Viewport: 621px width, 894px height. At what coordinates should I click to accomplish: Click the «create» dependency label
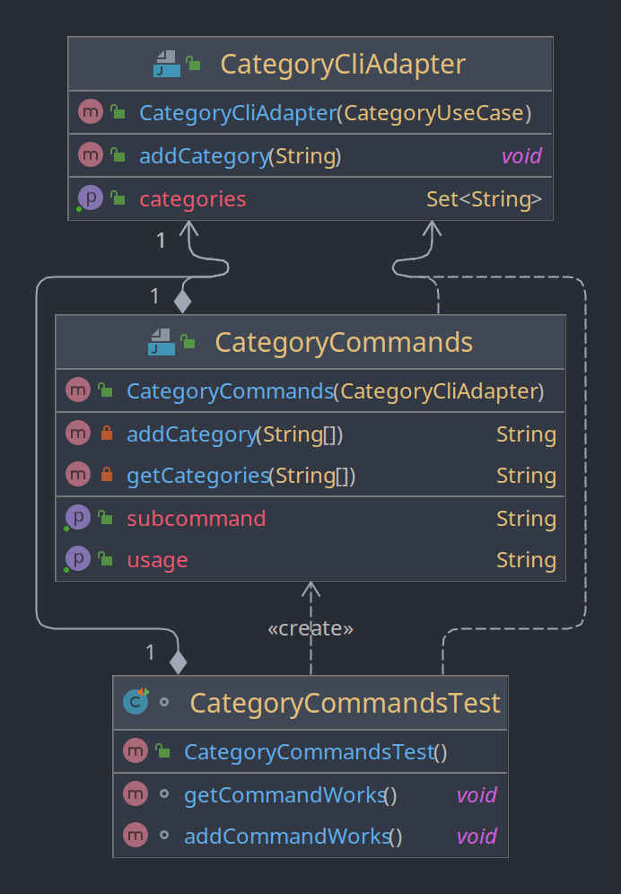(310, 628)
